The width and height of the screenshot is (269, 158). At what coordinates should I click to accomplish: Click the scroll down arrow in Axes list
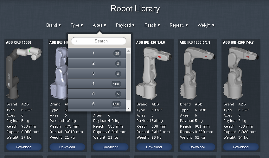coord(128,109)
